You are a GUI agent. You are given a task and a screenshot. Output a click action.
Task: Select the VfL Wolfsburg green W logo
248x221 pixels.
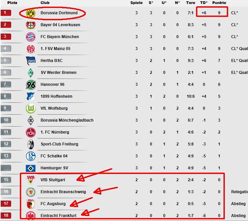click(31, 109)
